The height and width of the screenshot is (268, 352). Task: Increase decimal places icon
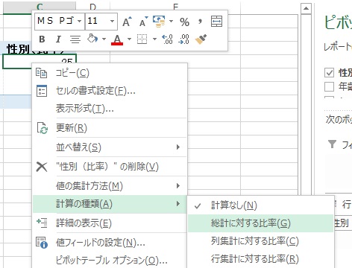pos(167,39)
